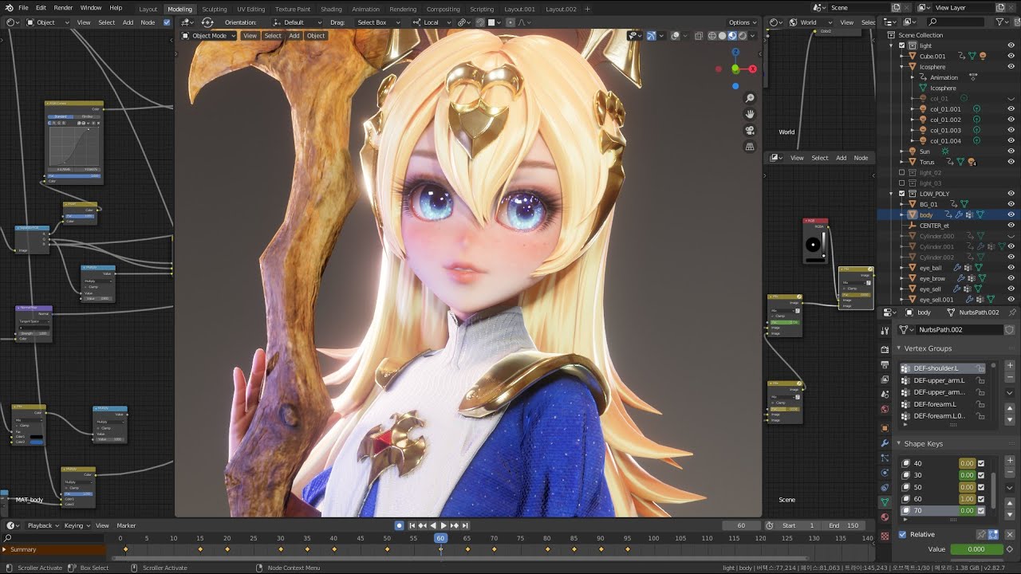
Task: Collapse the Shape Keys panel
Action: coord(899,443)
